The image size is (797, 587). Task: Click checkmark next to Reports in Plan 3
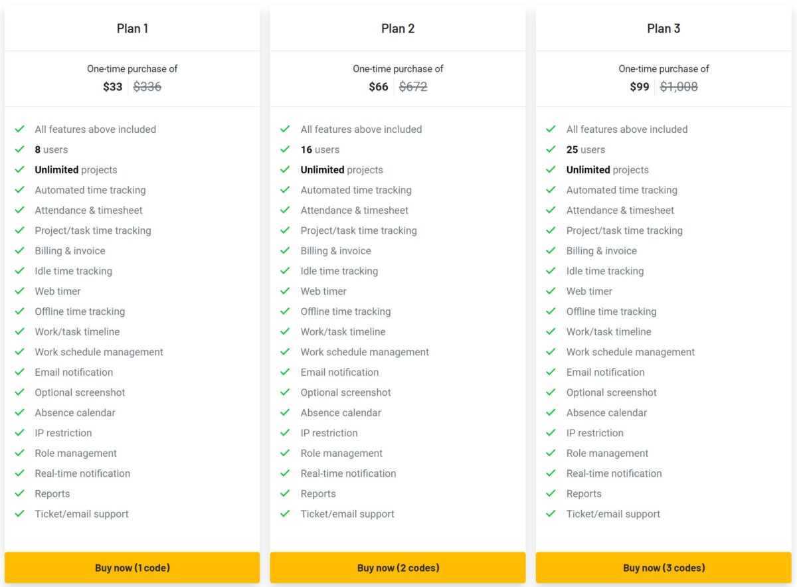551,493
